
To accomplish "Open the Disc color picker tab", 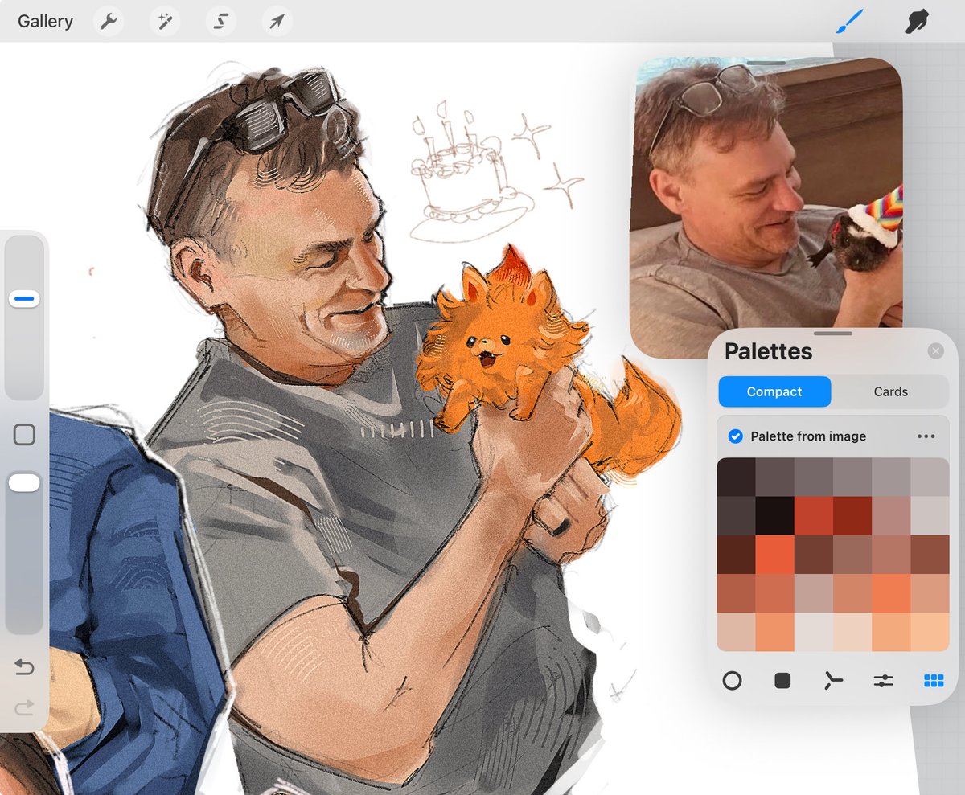I will point(732,681).
